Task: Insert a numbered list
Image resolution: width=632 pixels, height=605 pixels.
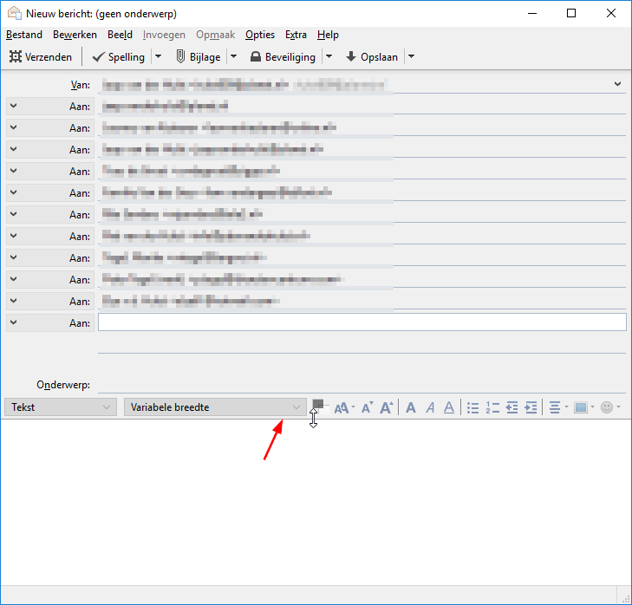Action: point(492,407)
